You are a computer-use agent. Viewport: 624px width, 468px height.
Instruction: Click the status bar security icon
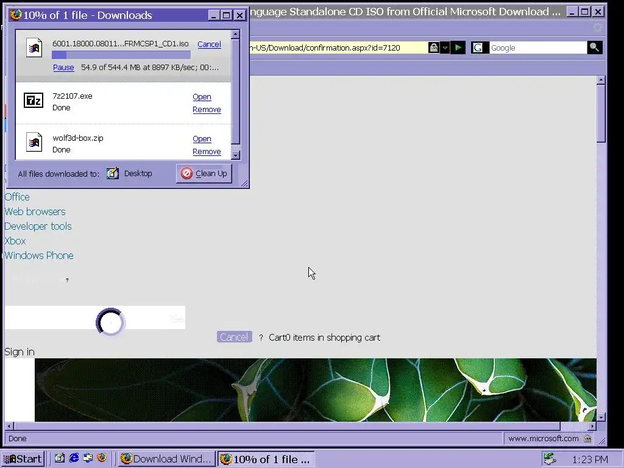click(x=587, y=439)
